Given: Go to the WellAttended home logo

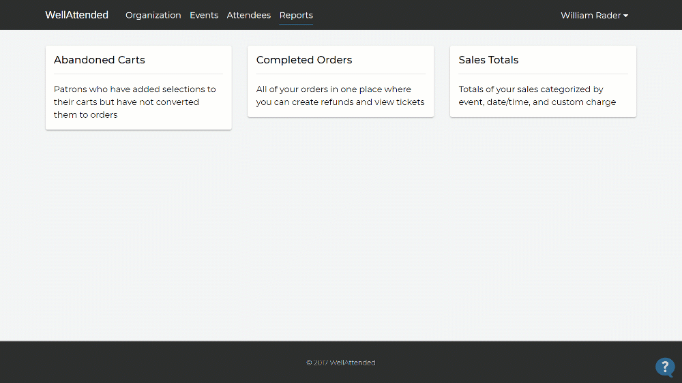Looking at the screenshot, I should point(76,15).
